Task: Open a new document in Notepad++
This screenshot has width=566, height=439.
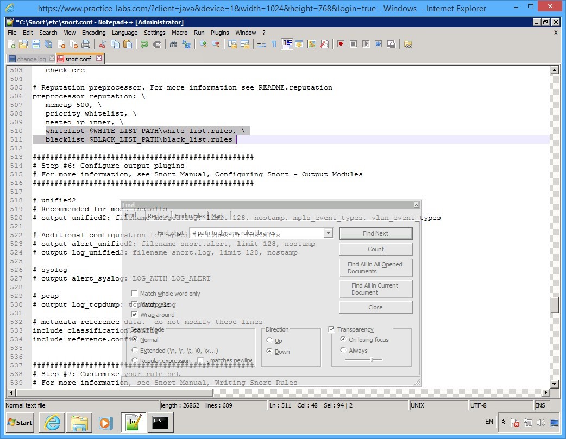Action: click(12, 44)
